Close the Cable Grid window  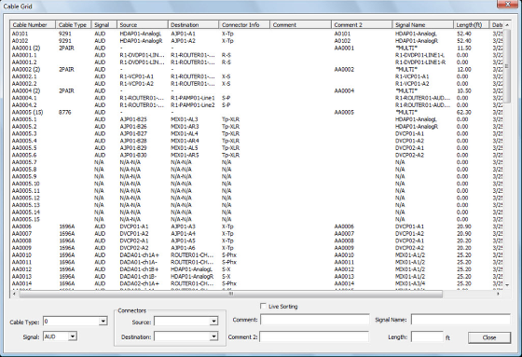508,4
